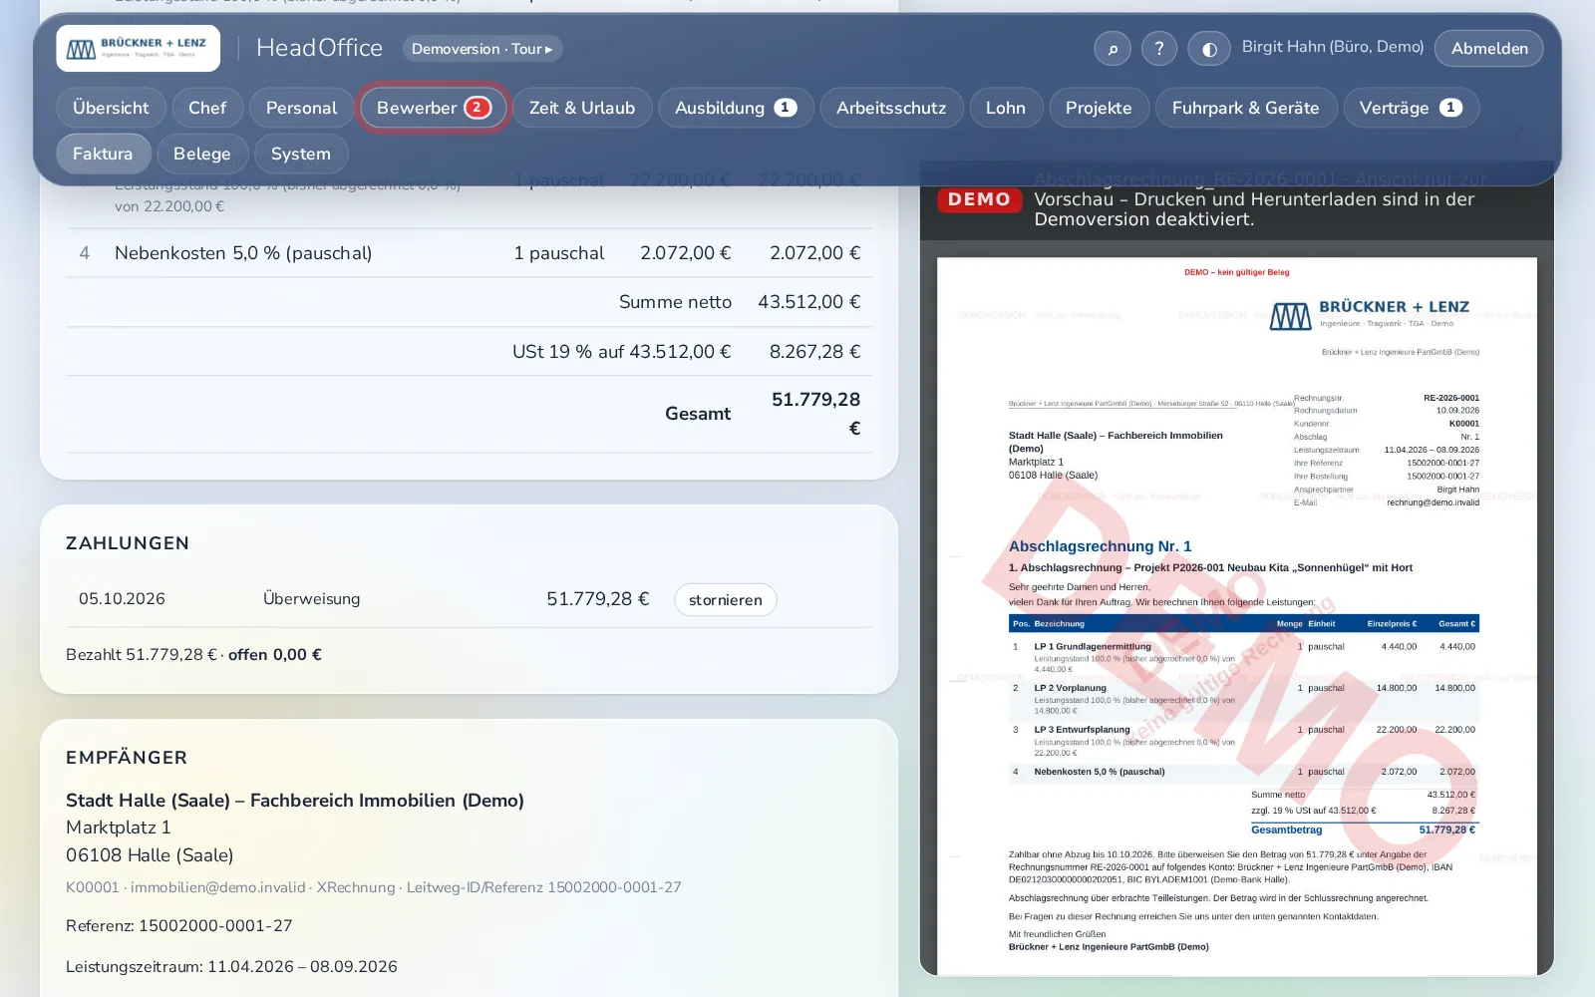Cancel payment with stornieren button
Screen dimensions: 1595x997
(x=726, y=600)
